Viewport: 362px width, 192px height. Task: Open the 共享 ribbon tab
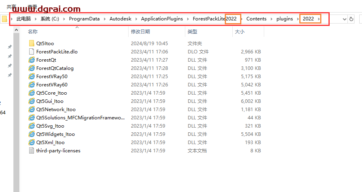tap(12, 7)
